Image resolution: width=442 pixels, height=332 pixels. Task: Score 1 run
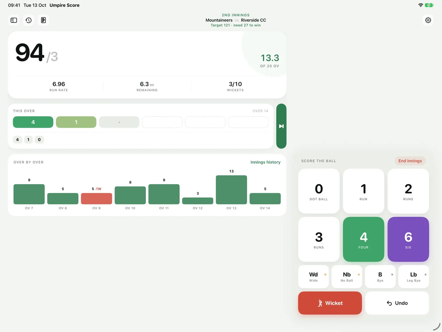(x=364, y=191)
